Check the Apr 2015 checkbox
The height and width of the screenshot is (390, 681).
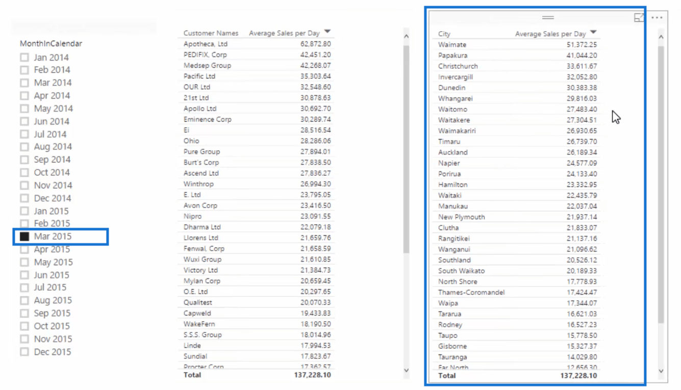[24, 249]
